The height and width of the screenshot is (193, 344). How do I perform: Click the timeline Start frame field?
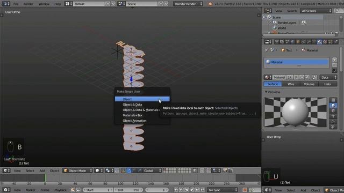coord(98,190)
